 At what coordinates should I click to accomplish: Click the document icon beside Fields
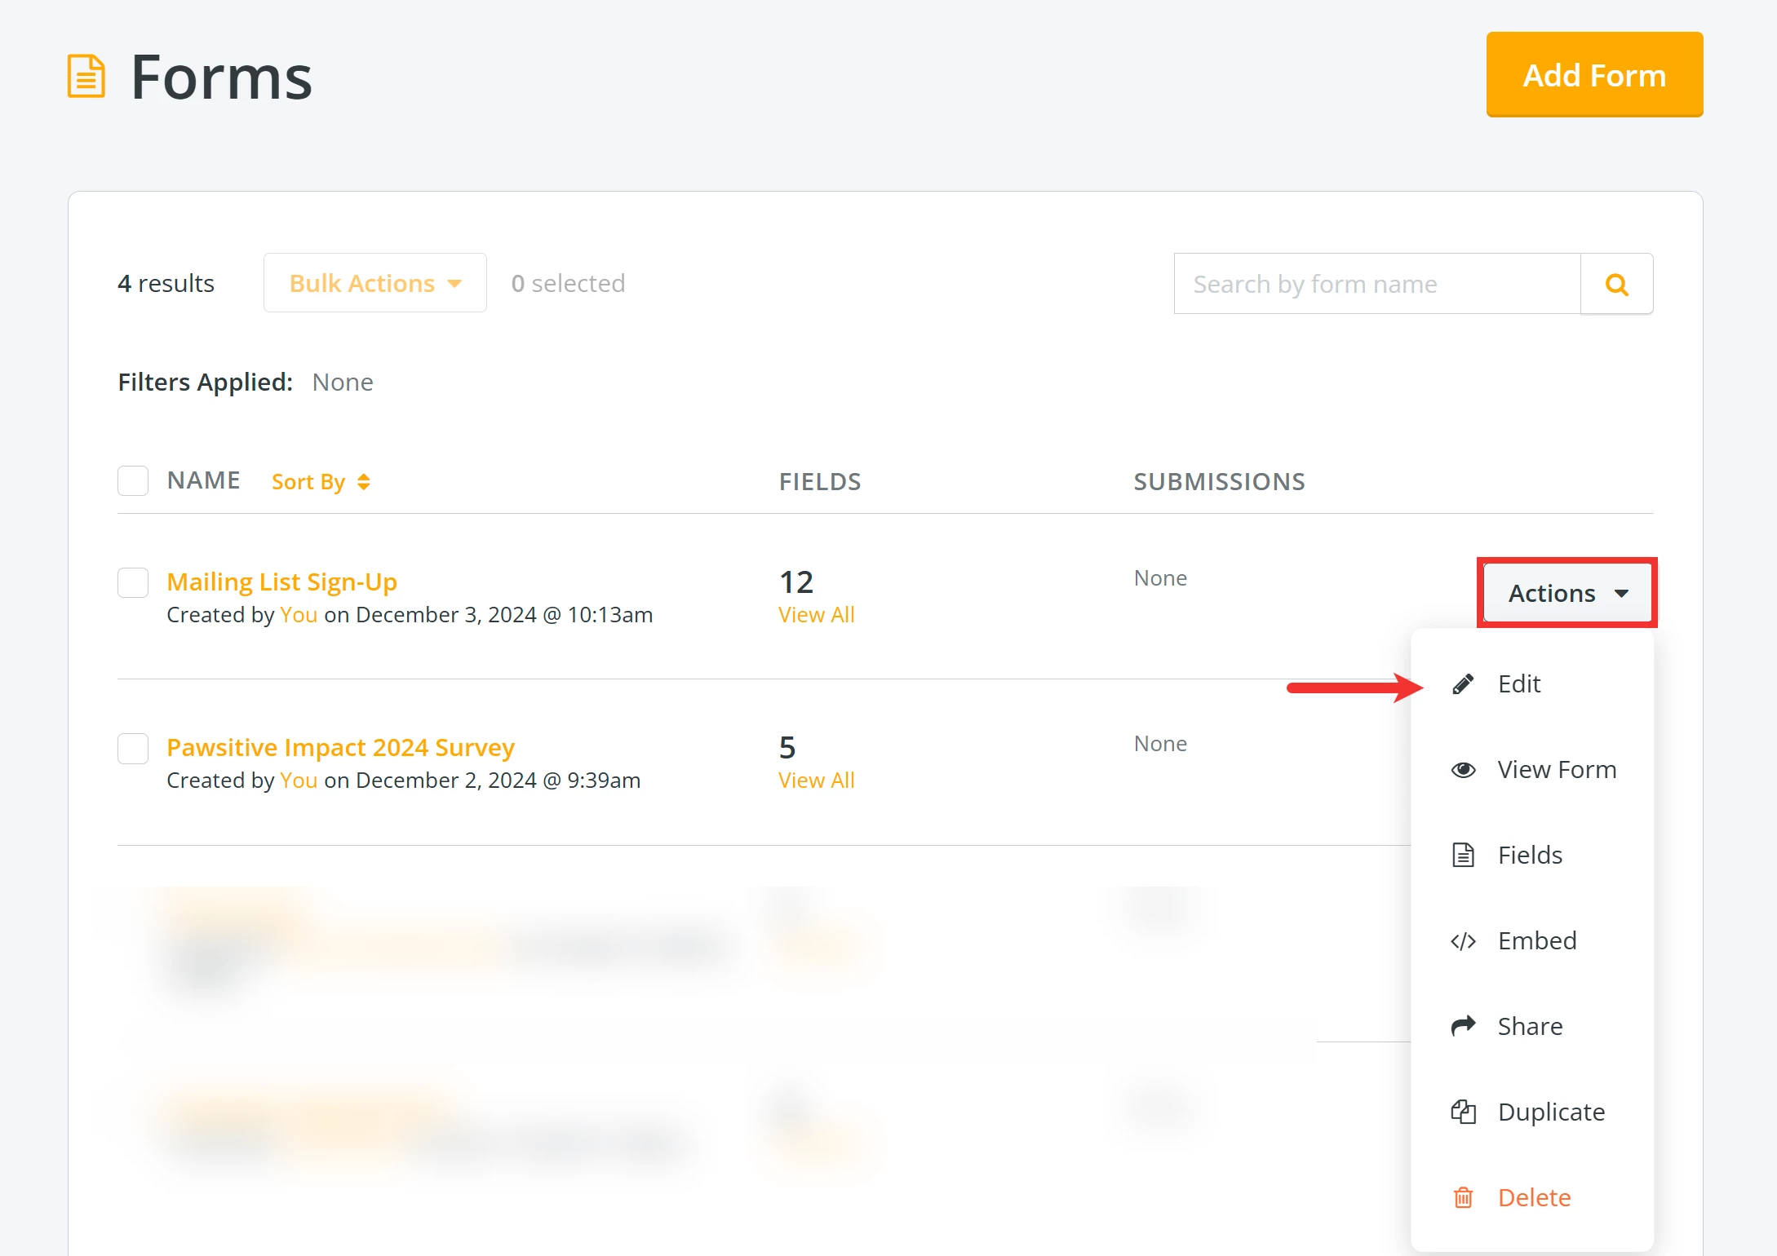1463,855
